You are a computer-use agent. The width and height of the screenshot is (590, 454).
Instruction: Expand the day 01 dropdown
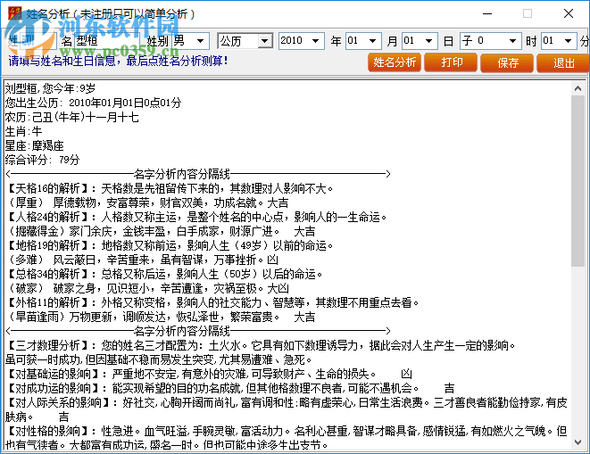(x=428, y=41)
